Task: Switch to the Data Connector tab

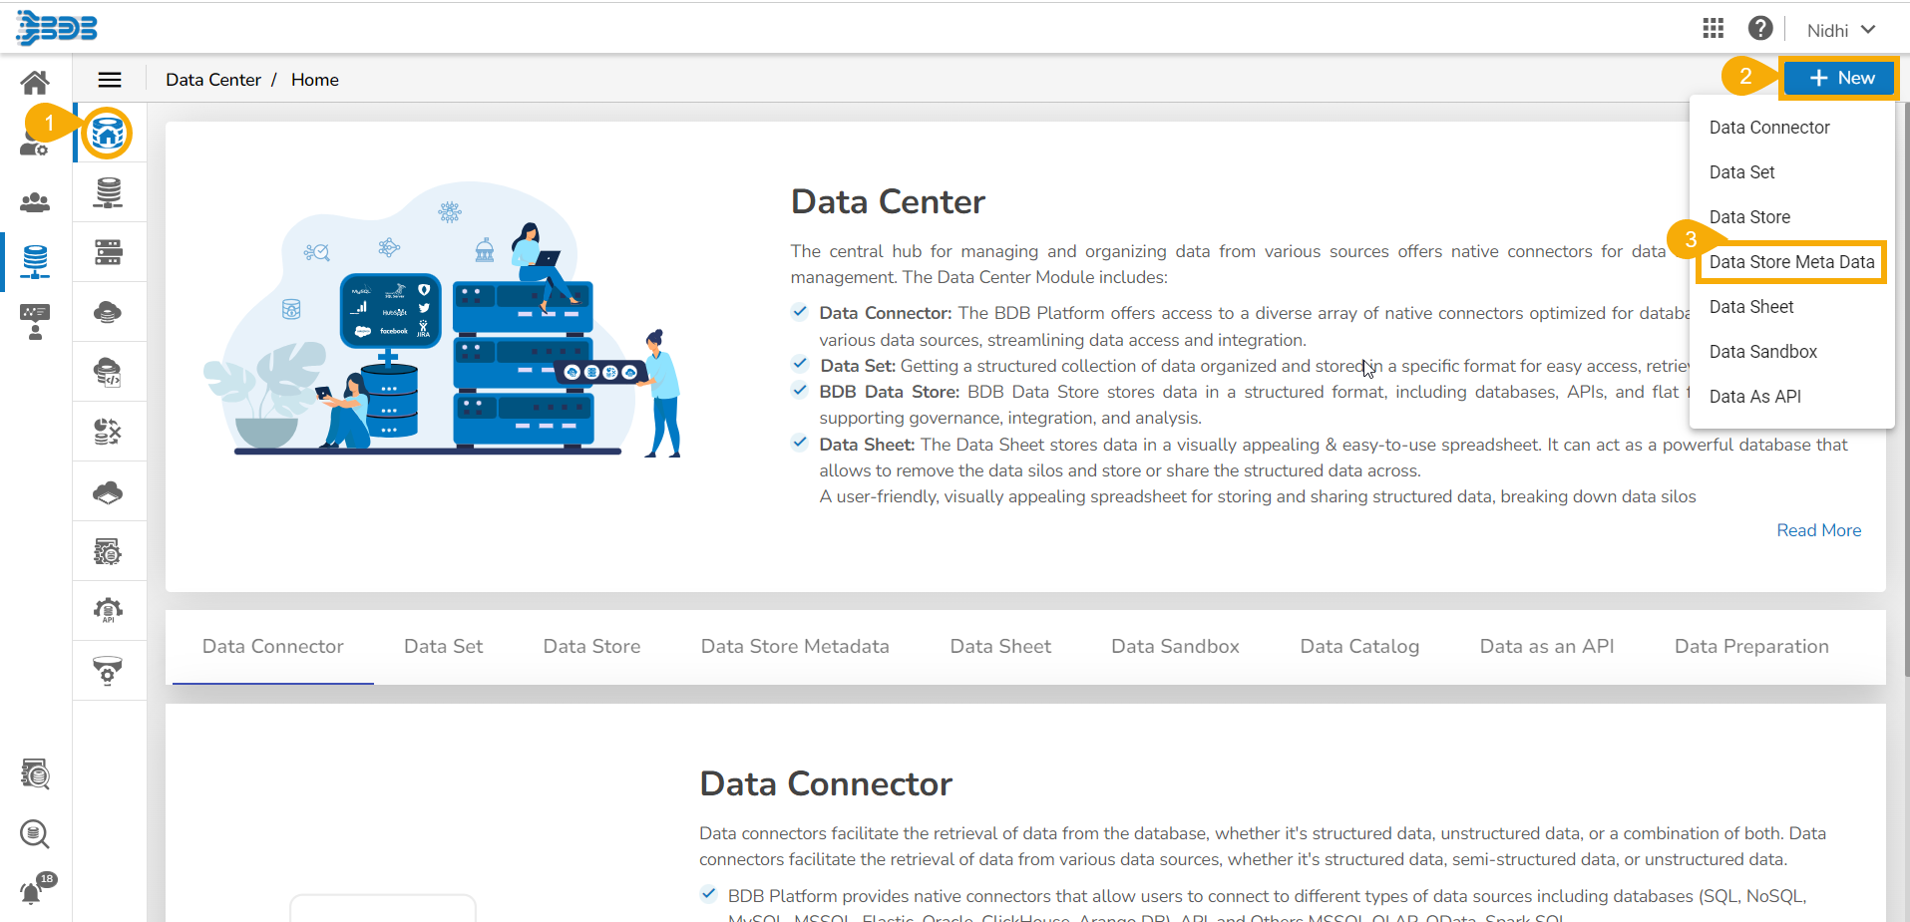Action: click(273, 647)
